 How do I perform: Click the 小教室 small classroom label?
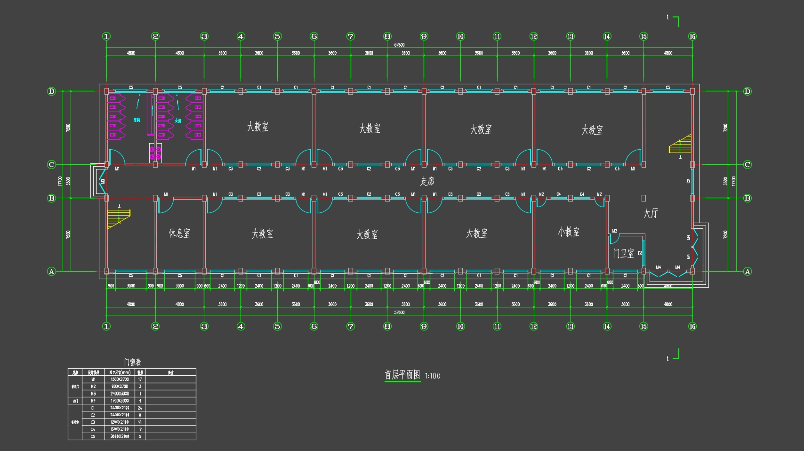(569, 232)
